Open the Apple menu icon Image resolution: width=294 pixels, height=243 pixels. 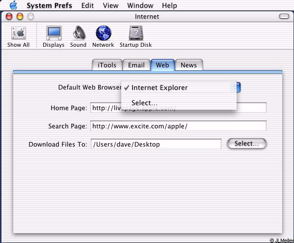coord(14,5)
